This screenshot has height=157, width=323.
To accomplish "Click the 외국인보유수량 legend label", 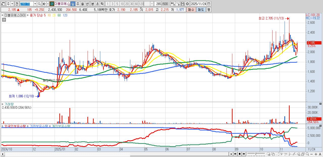I will point(15,126).
